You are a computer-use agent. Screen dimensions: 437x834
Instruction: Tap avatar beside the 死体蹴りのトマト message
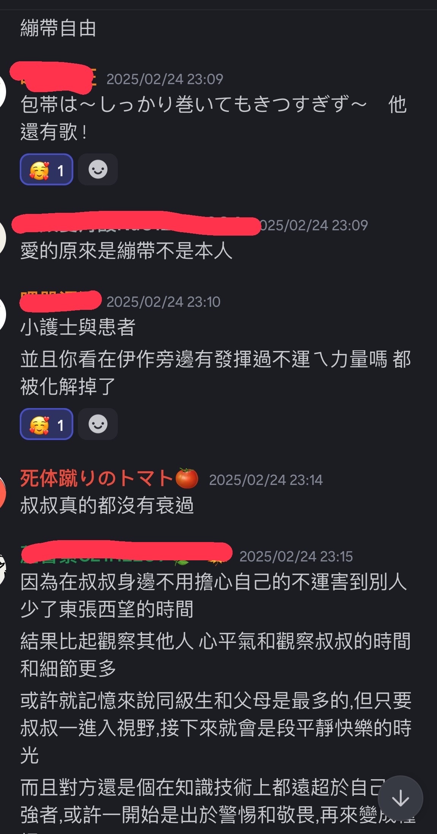pos(2,493)
